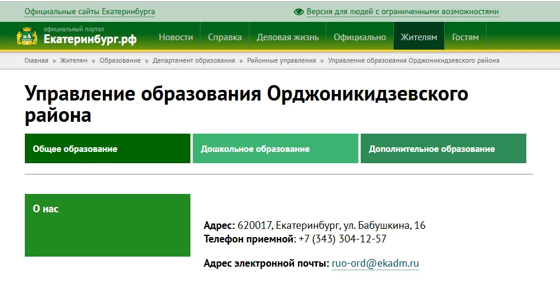Switch to Общее образование tab
The height and width of the screenshot is (285, 560).
click(107, 148)
